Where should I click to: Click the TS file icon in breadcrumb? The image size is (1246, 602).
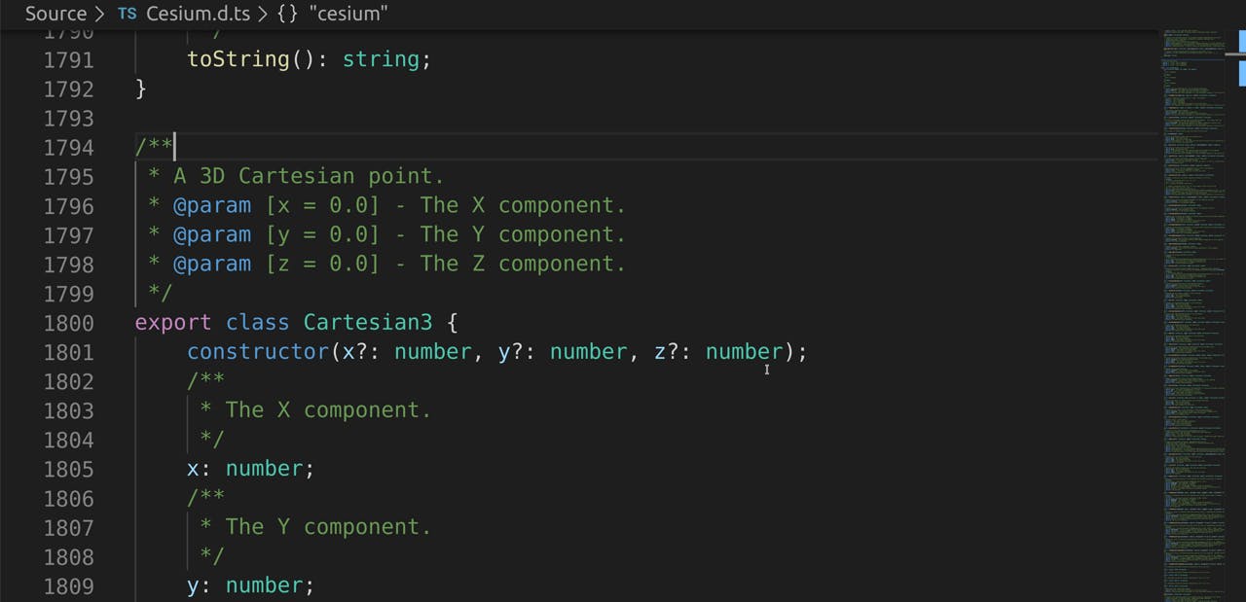coord(127,14)
